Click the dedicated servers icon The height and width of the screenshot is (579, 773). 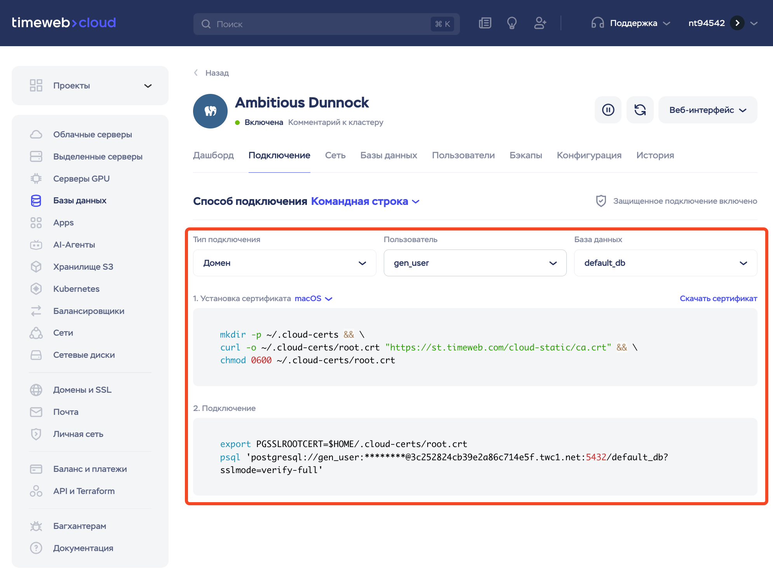click(36, 156)
